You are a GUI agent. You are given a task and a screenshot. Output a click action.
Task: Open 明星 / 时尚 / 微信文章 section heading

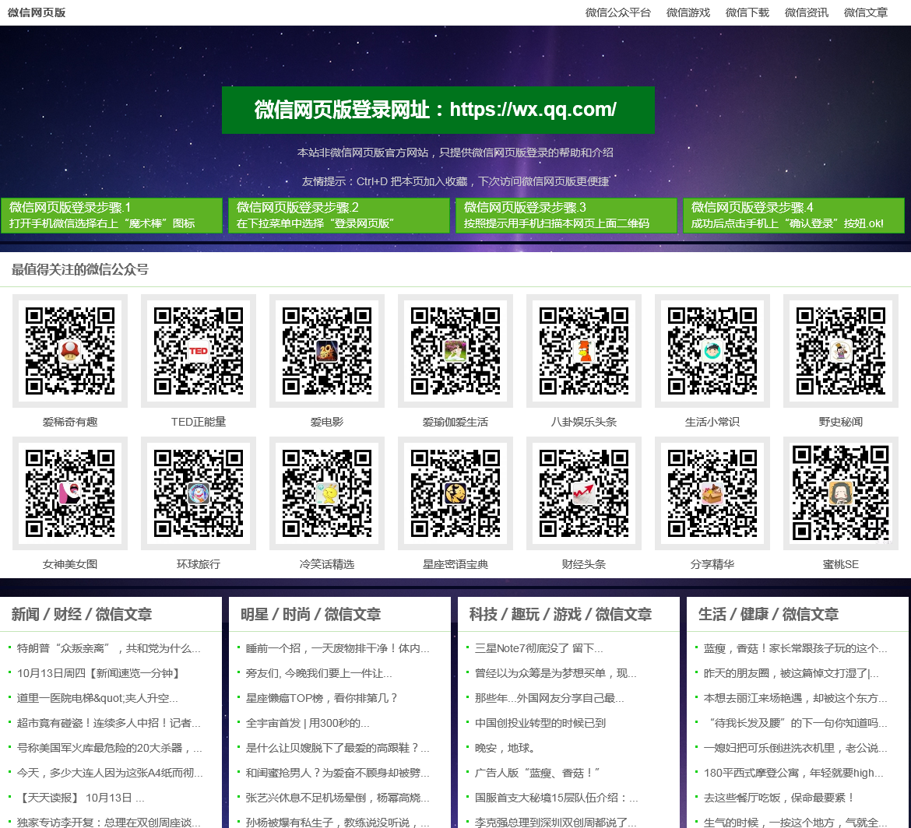tap(310, 614)
